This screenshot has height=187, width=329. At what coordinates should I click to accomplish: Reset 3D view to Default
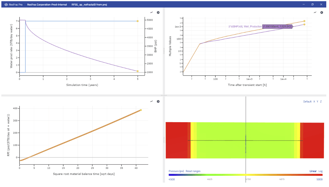click(307, 101)
